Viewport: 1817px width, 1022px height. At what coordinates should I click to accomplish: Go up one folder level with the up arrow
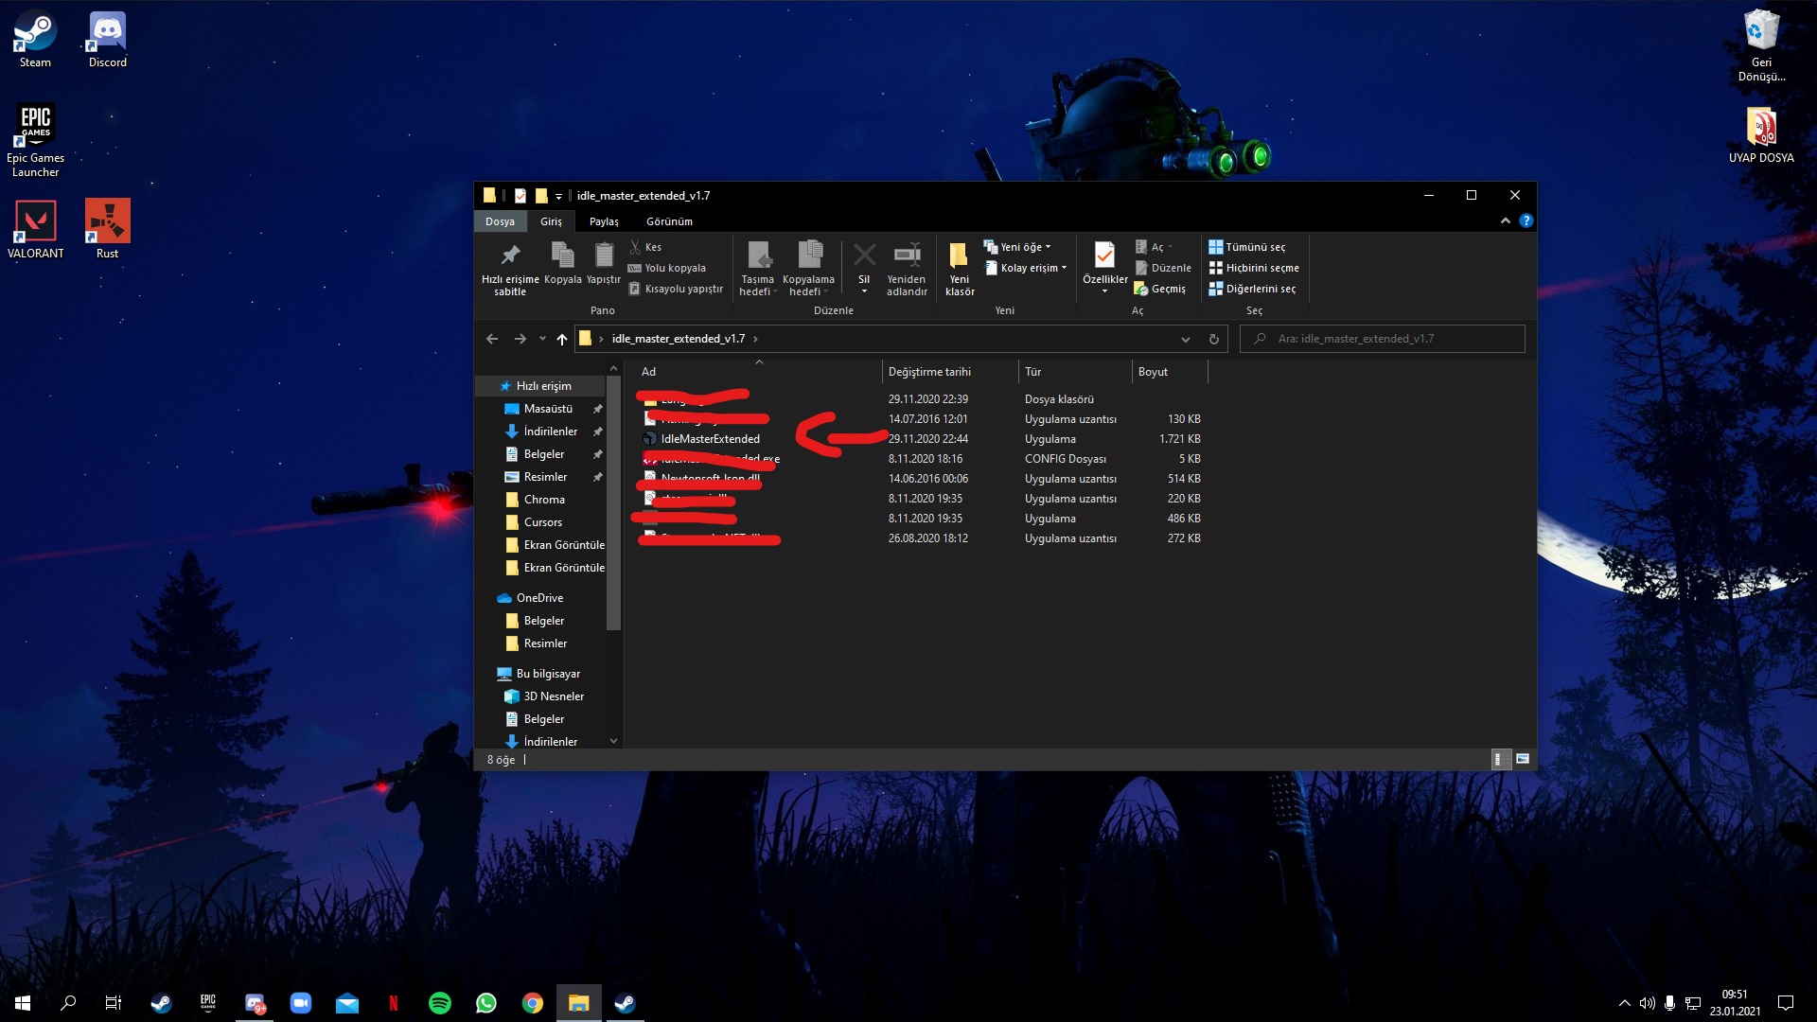point(562,339)
